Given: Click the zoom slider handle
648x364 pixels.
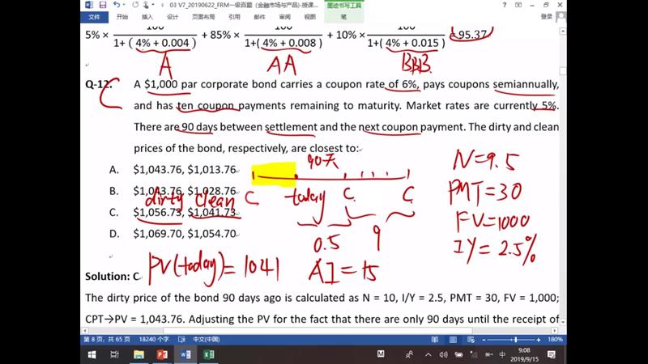Looking at the screenshot, I should (x=515, y=340).
